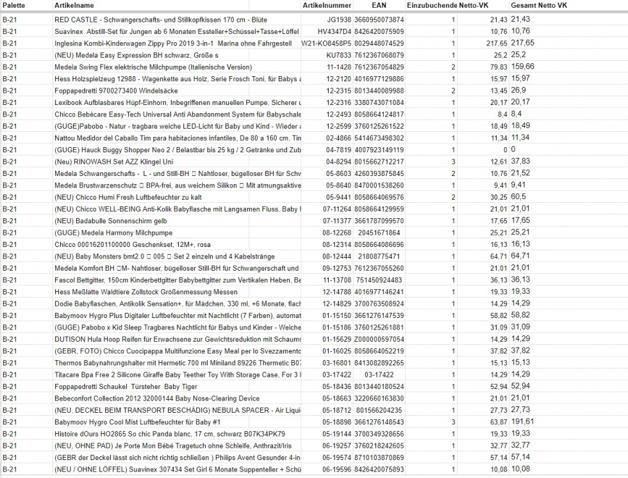
Task: Select the "Histoire dOurs HO2865 So chic Panda" cell
Action: [x=170, y=434]
